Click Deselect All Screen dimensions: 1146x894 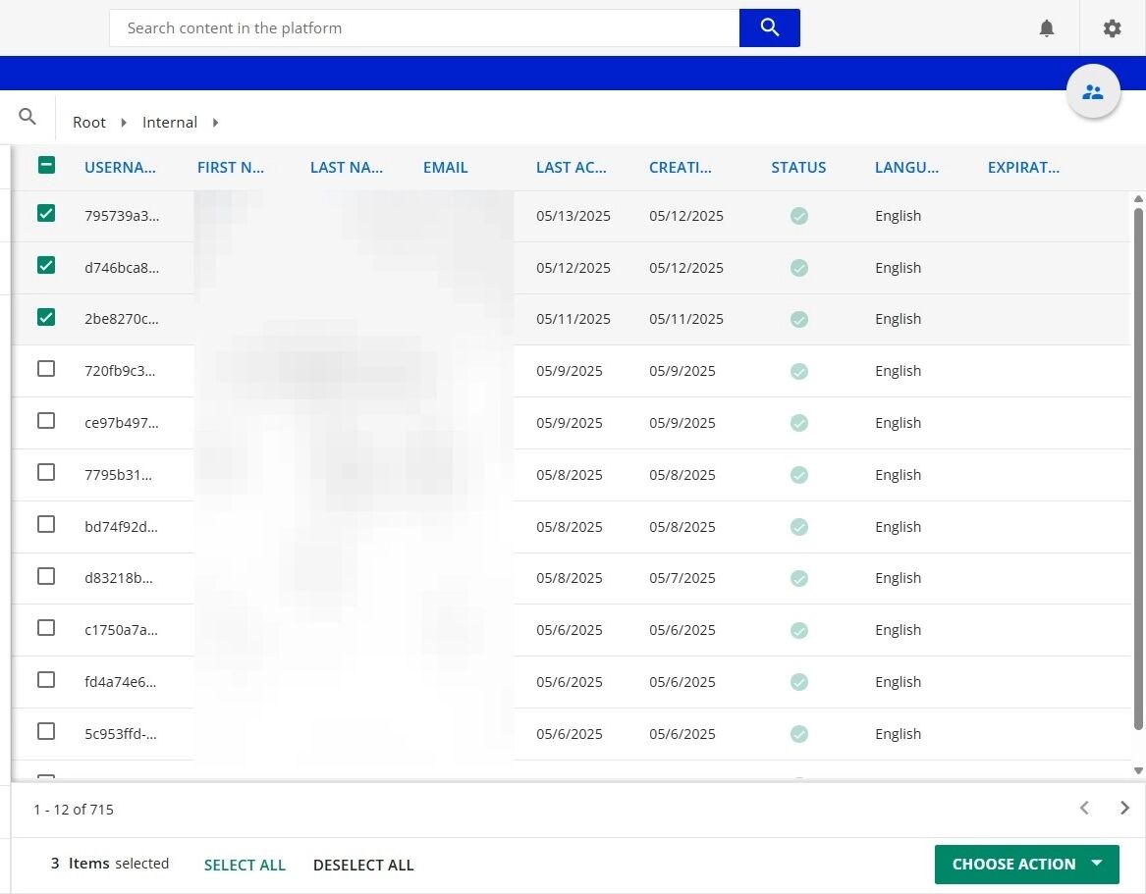[363, 865]
